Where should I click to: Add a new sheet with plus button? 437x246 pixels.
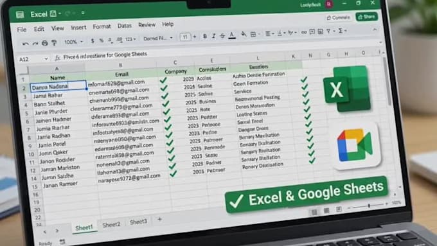(x=159, y=220)
